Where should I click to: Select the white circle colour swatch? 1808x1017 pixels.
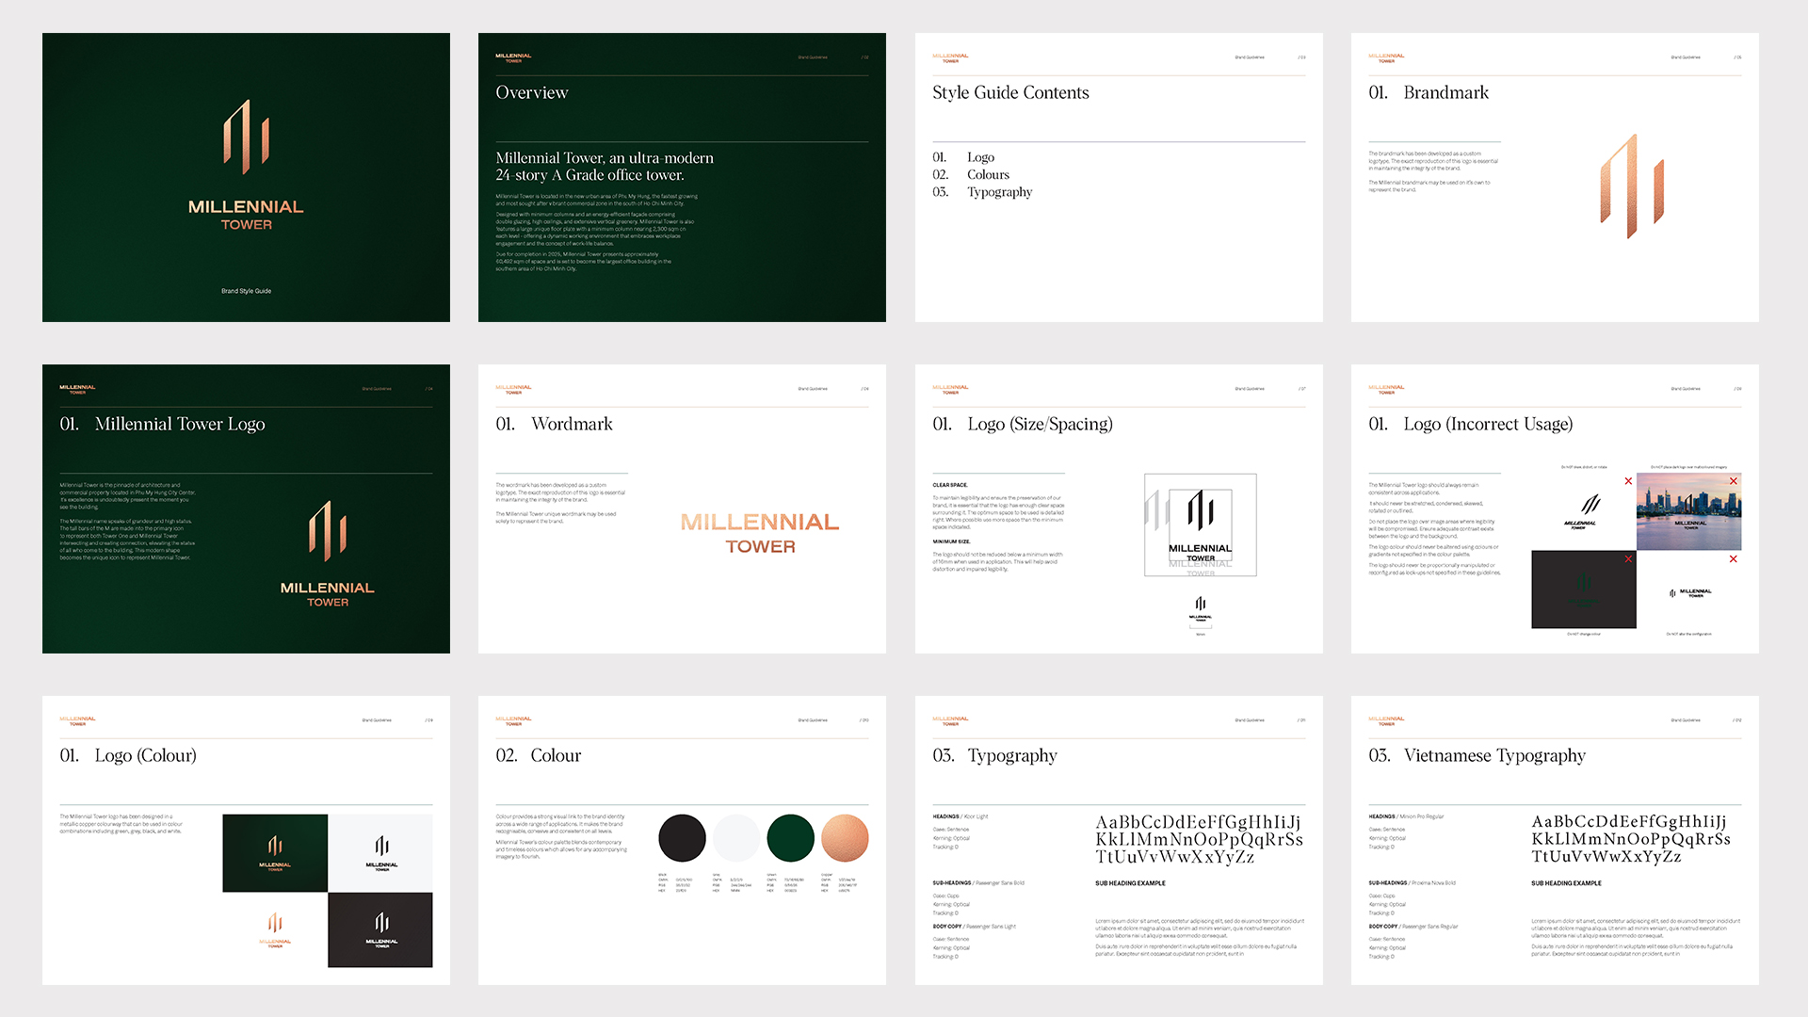tap(735, 838)
